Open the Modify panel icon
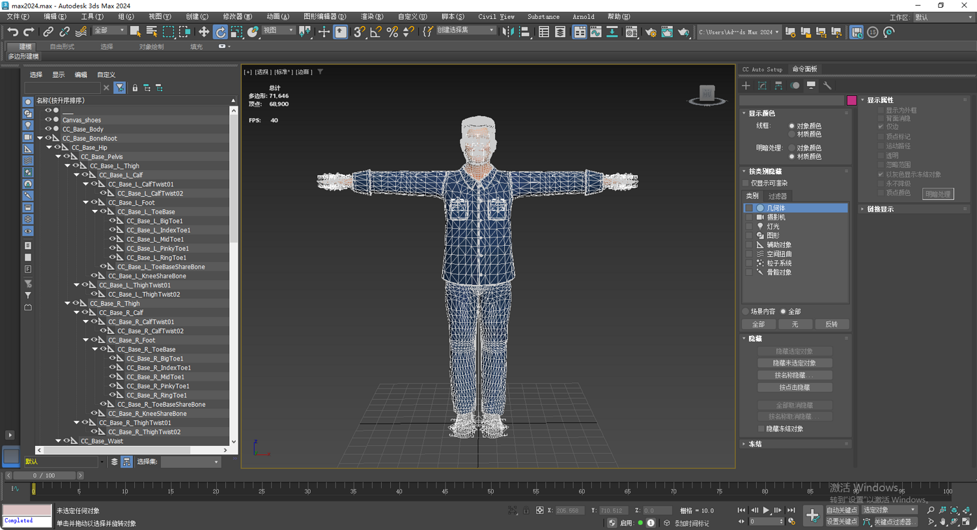 (x=763, y=85)
